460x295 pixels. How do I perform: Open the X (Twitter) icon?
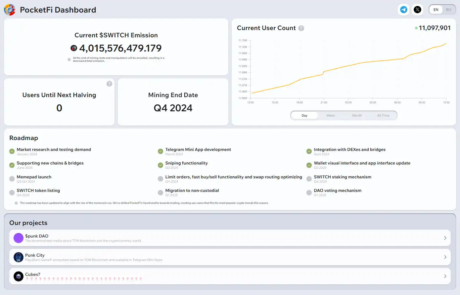(418, 10)
